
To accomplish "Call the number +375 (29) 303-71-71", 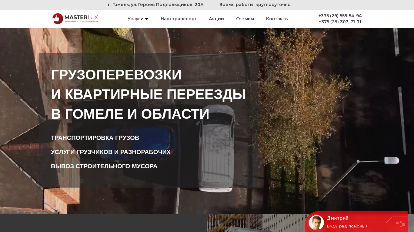I will (x=340, y=22).
